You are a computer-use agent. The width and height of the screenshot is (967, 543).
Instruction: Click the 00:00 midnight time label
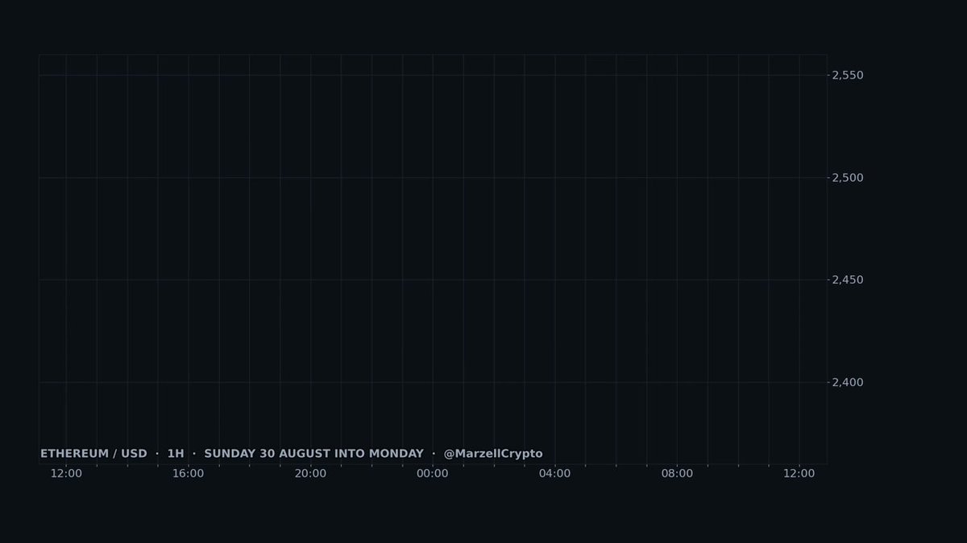[433, 474]
